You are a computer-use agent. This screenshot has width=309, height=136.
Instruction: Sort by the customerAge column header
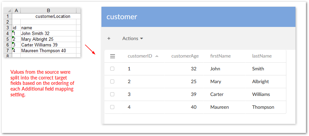coord(185,56)
